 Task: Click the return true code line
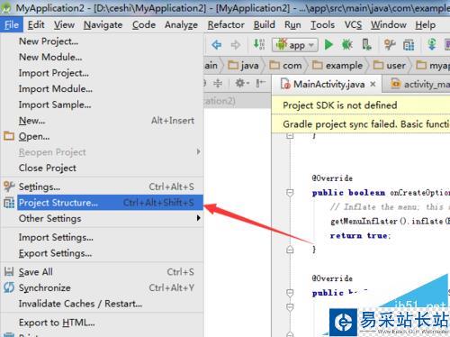(360, 235)
